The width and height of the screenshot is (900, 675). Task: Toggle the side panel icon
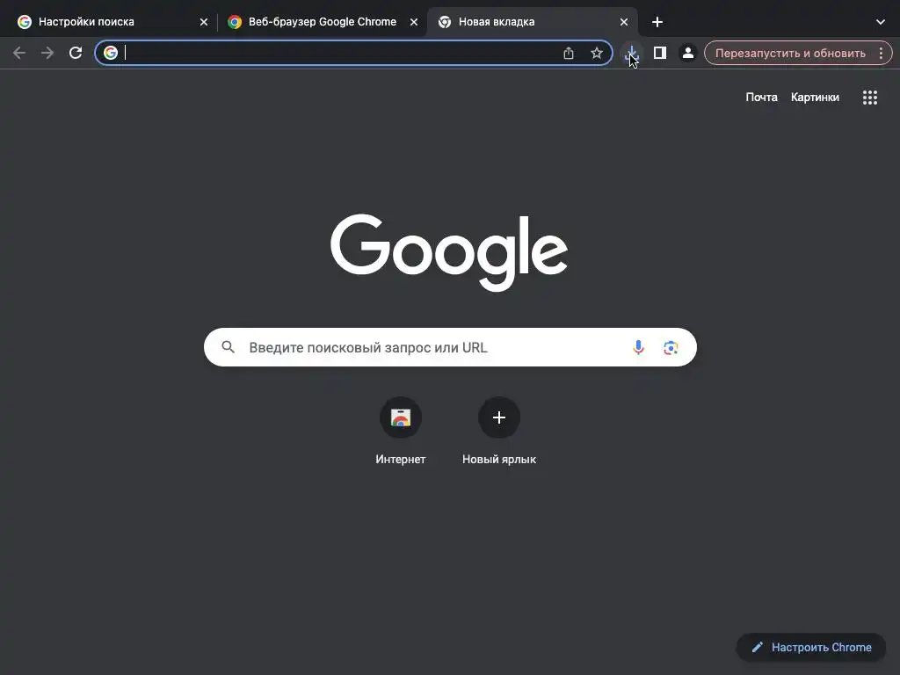point(659,53)
